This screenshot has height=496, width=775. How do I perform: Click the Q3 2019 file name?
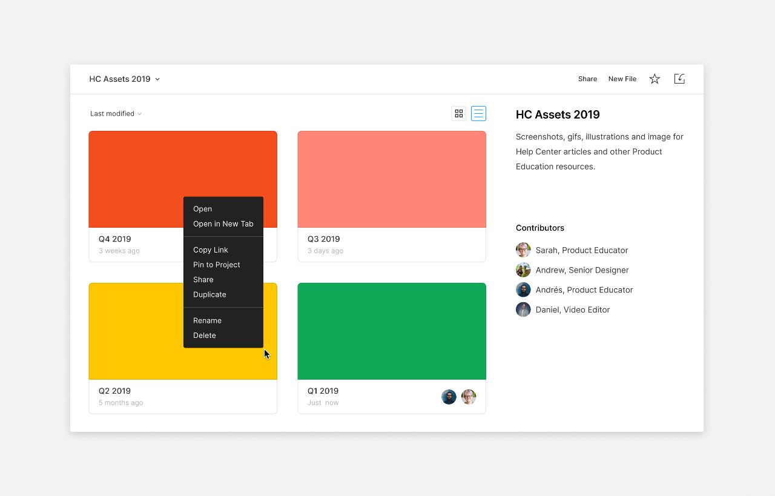pos(324,239)
